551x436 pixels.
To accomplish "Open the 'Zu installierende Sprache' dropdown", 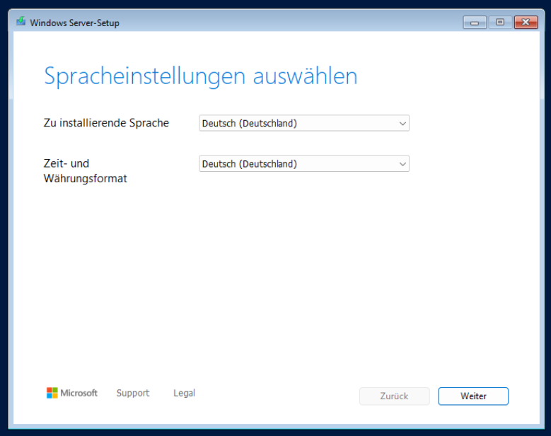I will tap(304, 123).
